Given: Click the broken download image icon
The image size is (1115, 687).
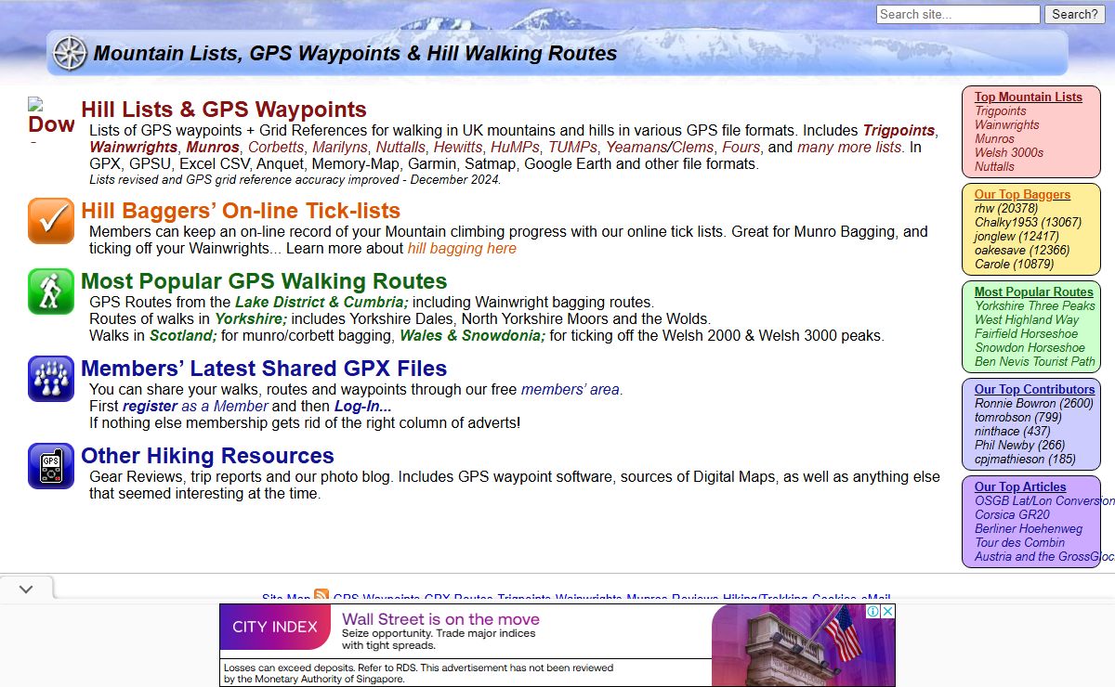Looking at the screenshot, I should [x=50, y=118].
